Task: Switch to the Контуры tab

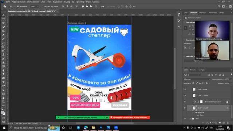Action: pos(202,70)
